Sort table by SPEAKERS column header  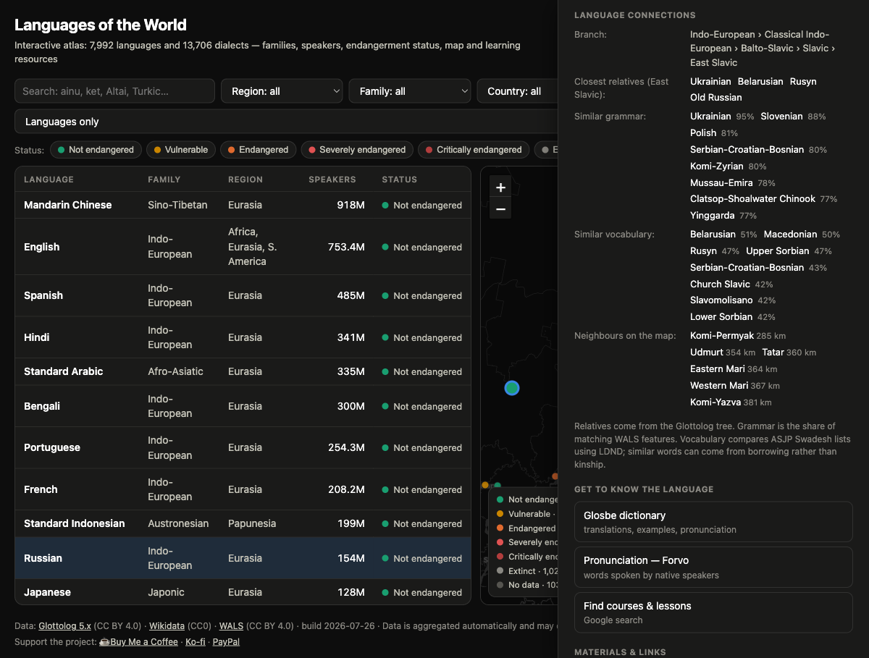click(x=332, y=180)
